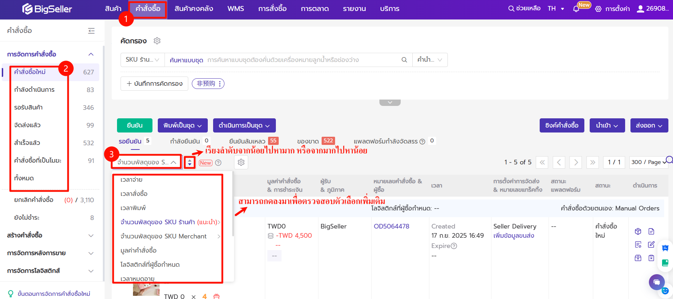The height and width of the screenshot is (299, 673).
Task: Click the notification bell icon
Action: point(576,9)
